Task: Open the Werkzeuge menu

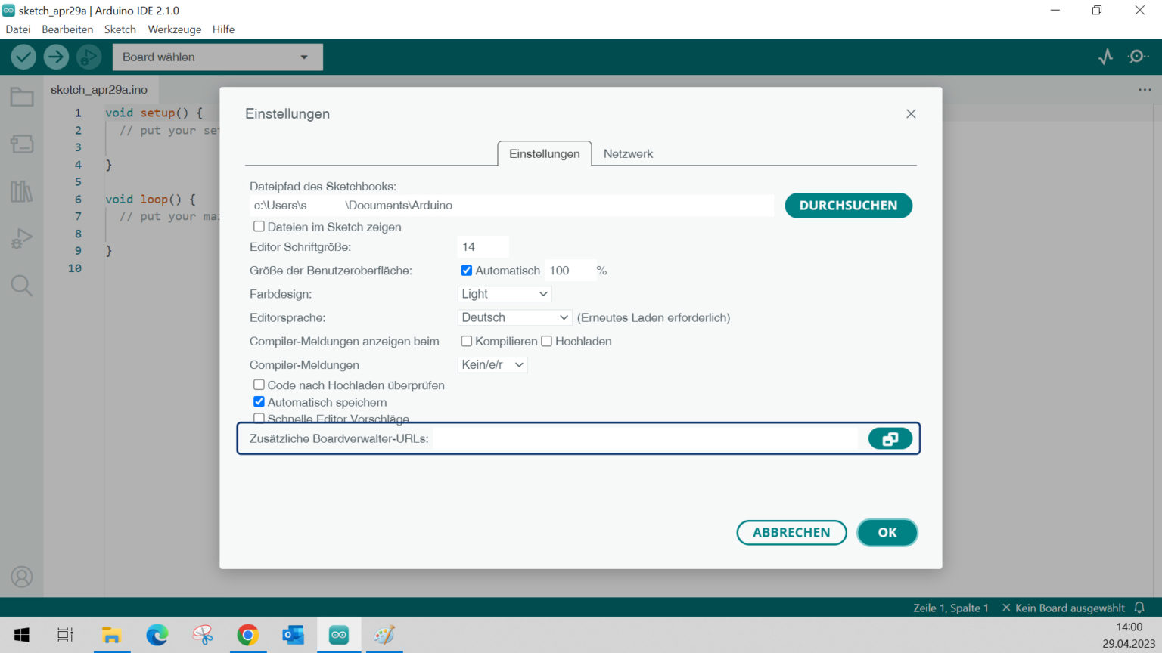Action: [174, 29]
